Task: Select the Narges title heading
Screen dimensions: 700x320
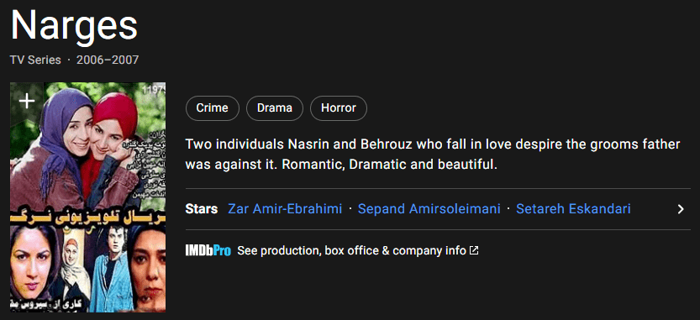Action: 74,25
